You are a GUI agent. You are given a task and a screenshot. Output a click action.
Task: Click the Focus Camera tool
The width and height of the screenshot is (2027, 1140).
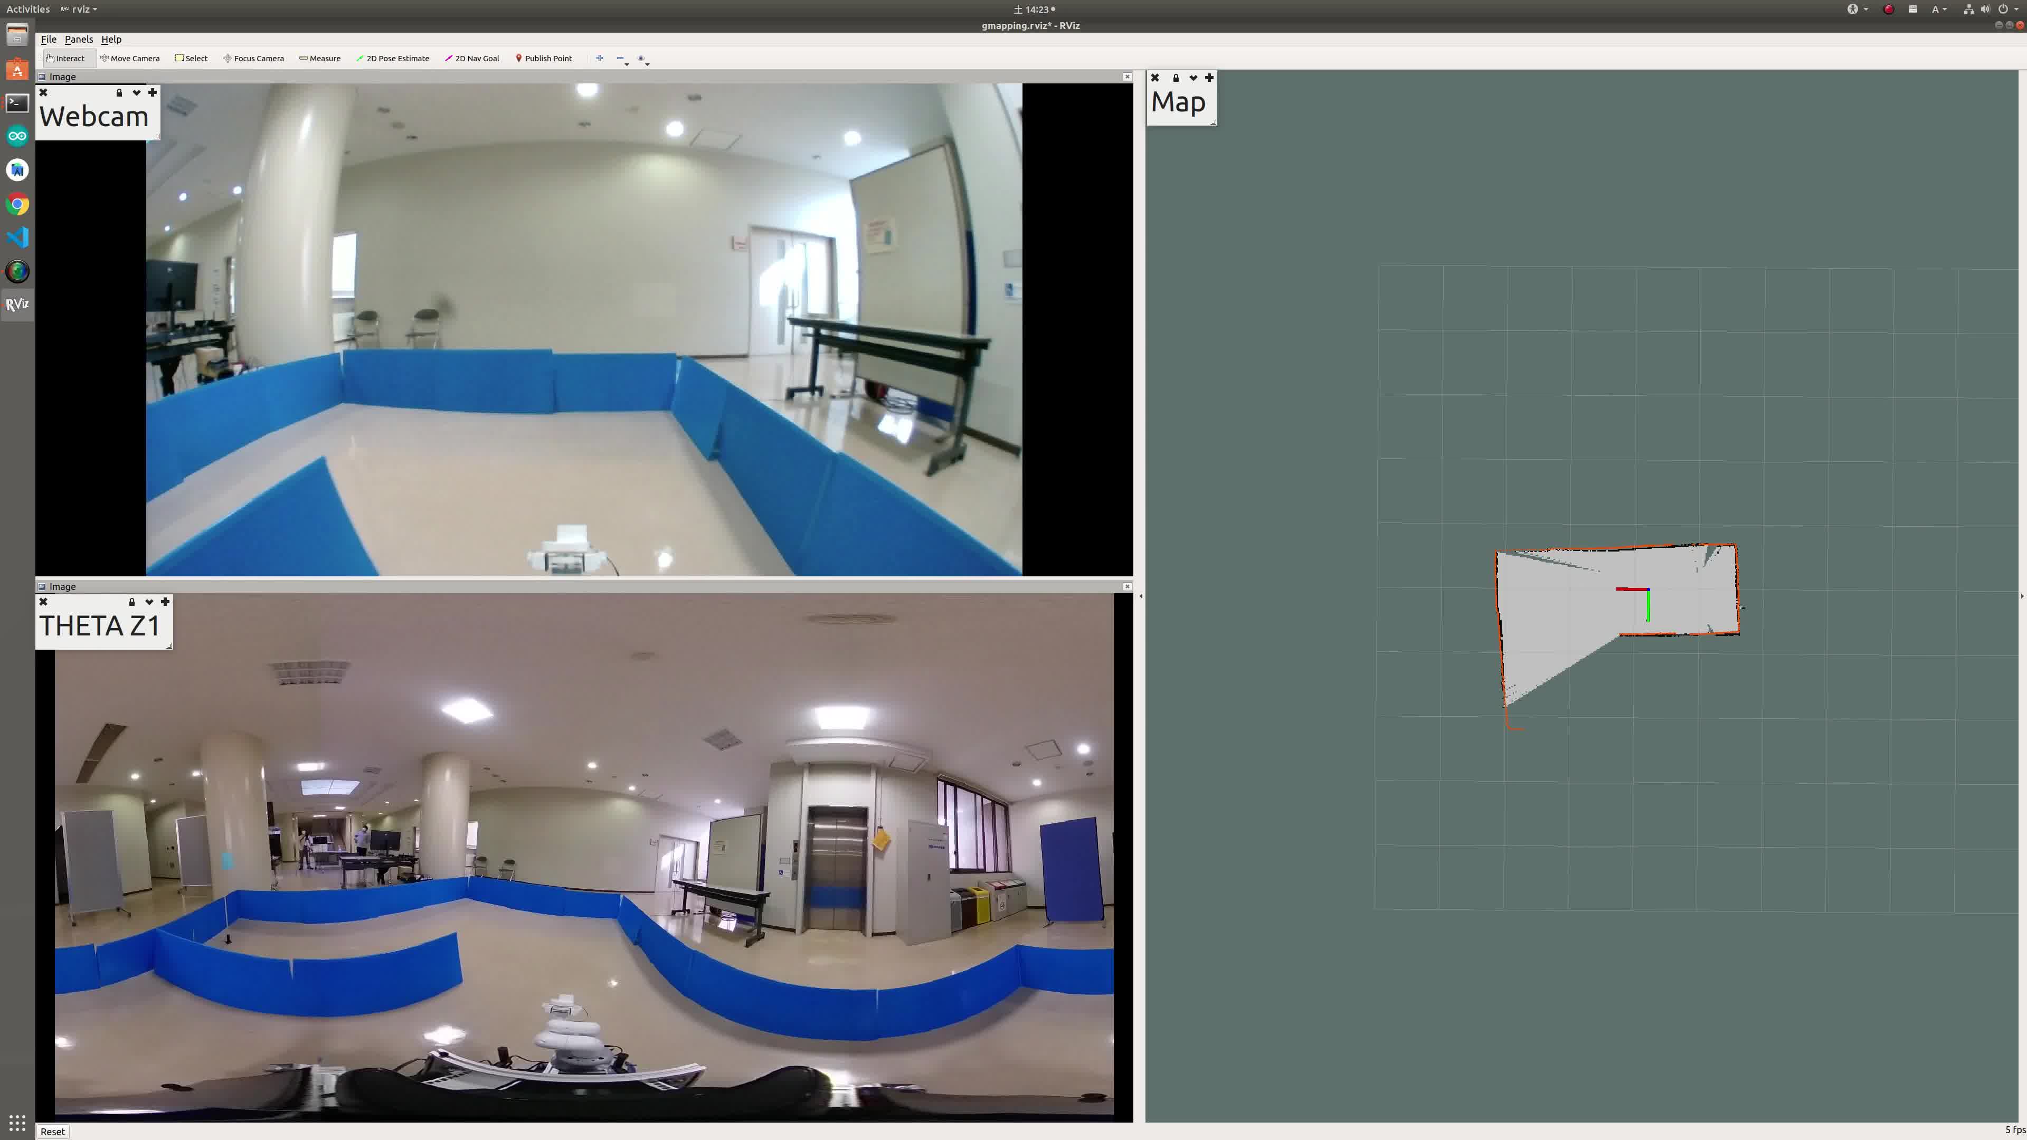click(x=253, y=58)
